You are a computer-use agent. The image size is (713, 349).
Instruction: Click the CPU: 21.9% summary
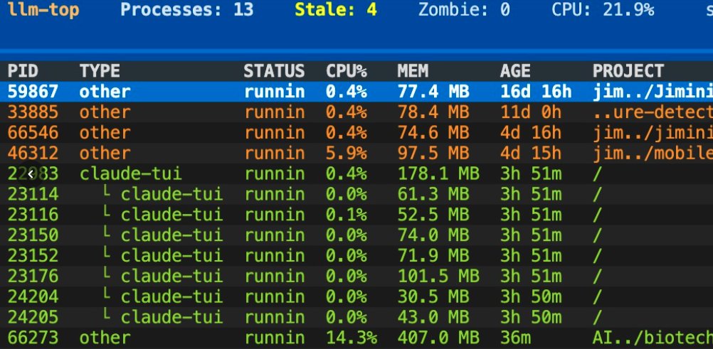pyautogui.click(x=603, y=9)
